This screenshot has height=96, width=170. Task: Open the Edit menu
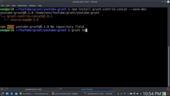[x=8, y=6]
